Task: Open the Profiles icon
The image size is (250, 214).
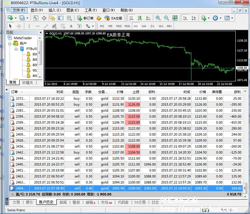Action: pyautogui.click(x=22, y=18)
